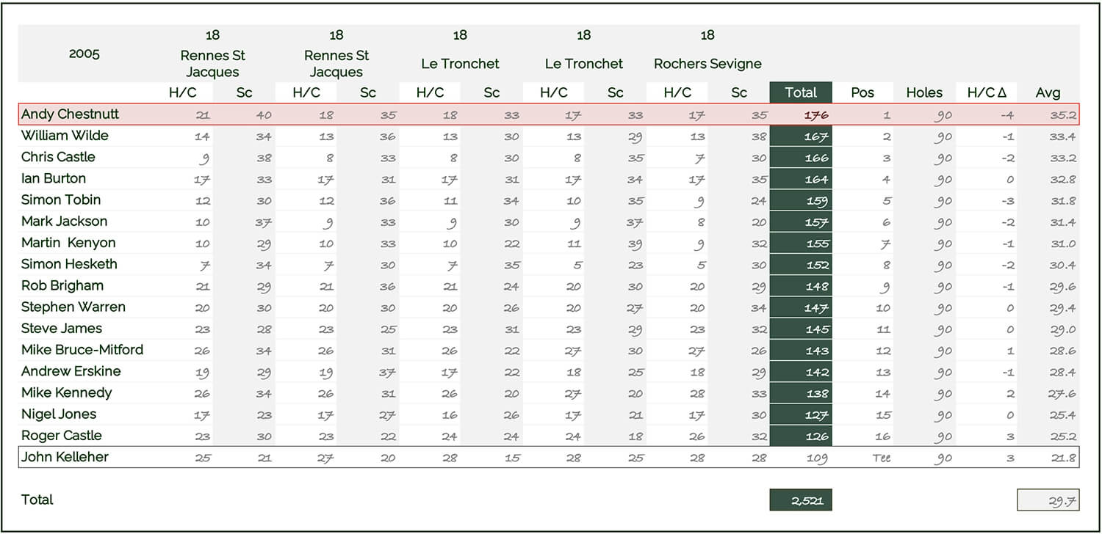
Task: Select the Pos column header
Action: [x=862, y=92]
